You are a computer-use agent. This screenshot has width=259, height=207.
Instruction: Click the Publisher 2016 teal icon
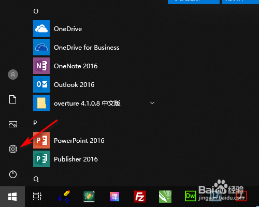[41, 159]
